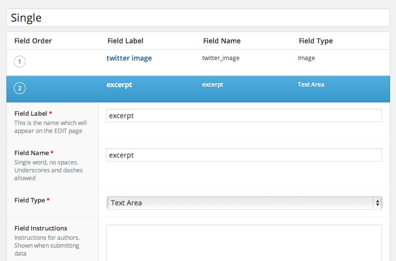Click the 'Field Instructions' setting label
Image resolution: width=396 pixels, height=261 pixels.
[x=41, y=228]
